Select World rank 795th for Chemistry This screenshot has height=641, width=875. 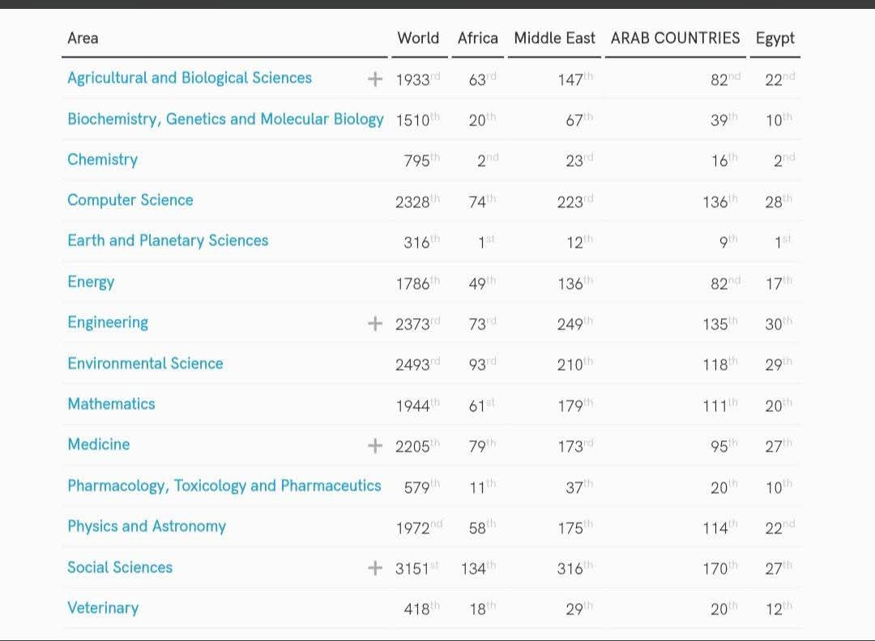[422, 160]
